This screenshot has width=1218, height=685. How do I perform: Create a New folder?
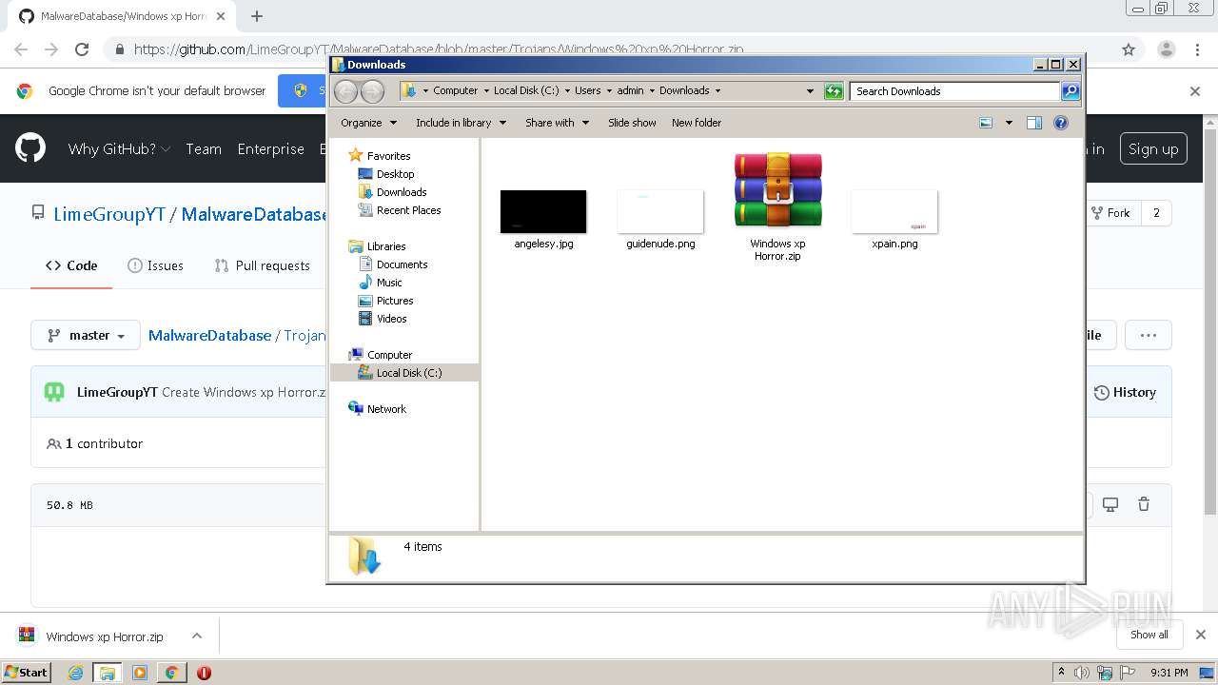coord(697,123)
